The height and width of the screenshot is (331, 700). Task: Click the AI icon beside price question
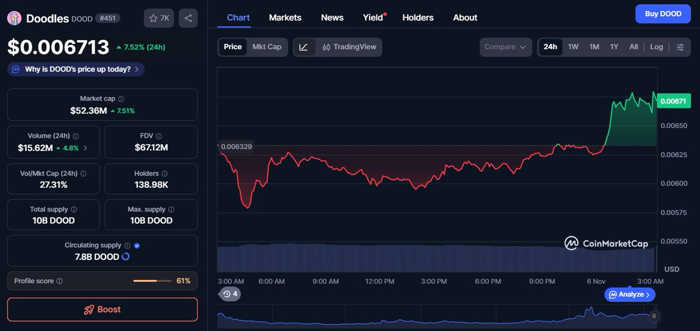point(15,69)
